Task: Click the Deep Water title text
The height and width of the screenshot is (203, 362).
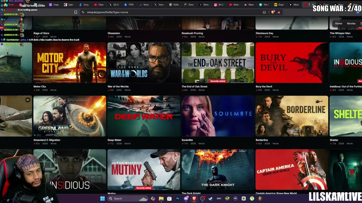Action: (x=115, y=140)
